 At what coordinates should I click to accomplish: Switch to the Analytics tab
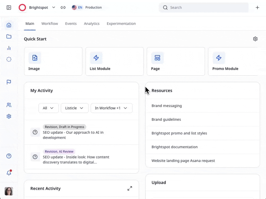pos(91,24)
